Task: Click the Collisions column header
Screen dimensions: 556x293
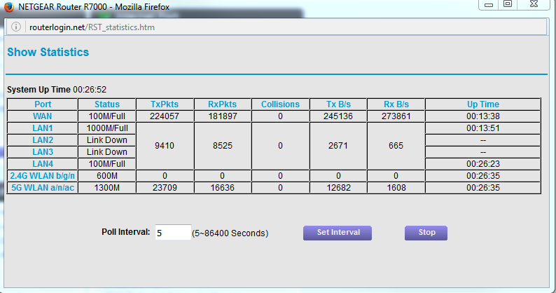Action: click(280, 104)
